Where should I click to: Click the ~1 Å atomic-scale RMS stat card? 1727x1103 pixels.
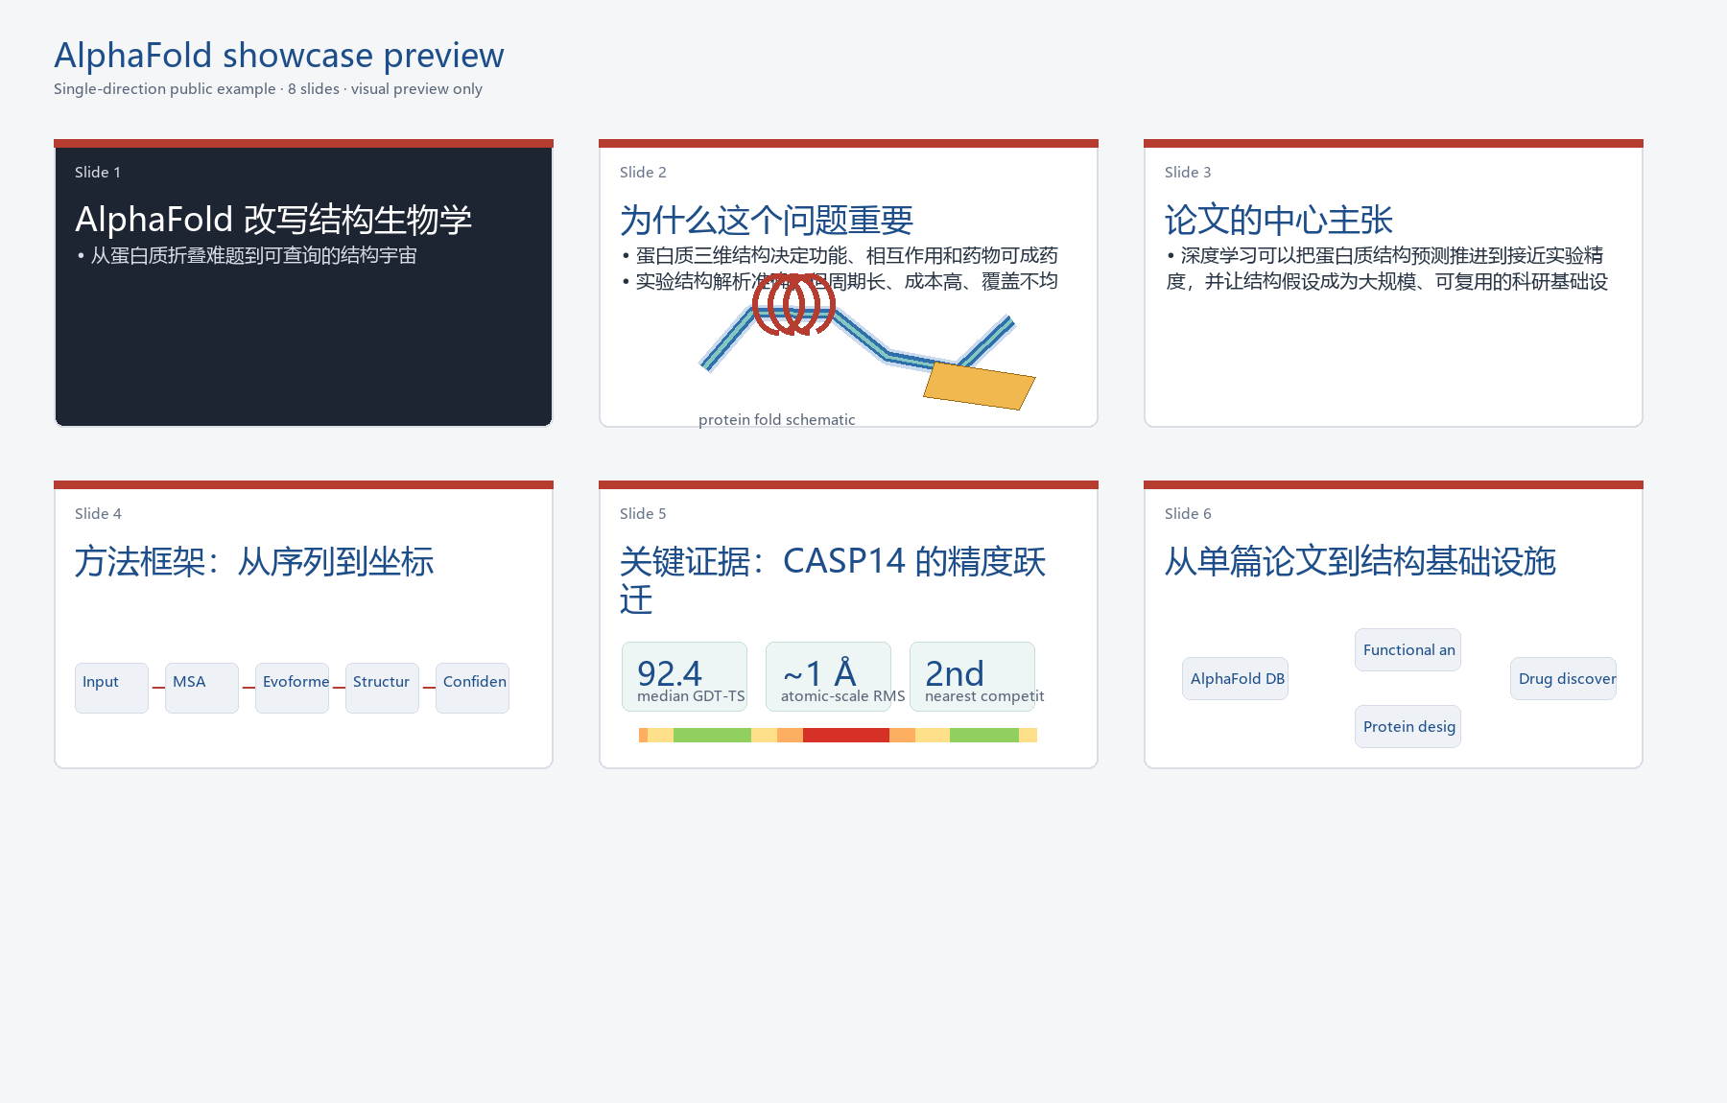click(828, 676)
